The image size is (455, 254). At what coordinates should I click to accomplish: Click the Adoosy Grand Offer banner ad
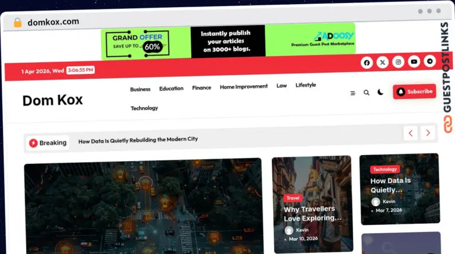tap(228, 41)
